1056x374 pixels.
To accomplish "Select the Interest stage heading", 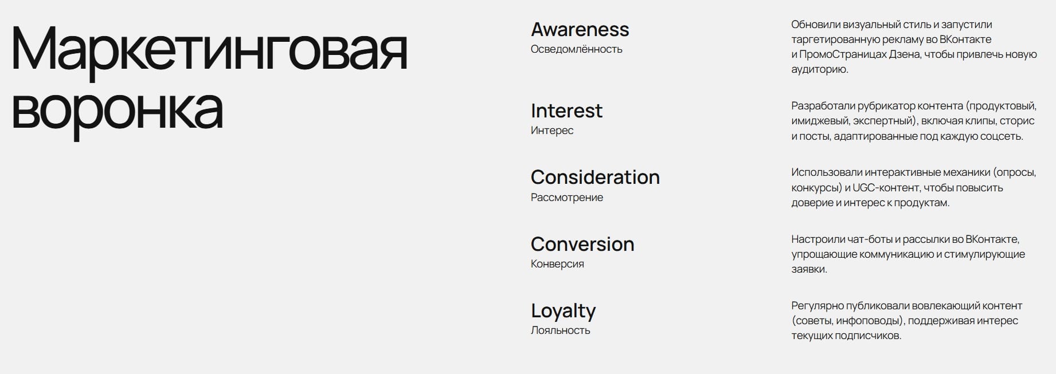I will (566, 111).
